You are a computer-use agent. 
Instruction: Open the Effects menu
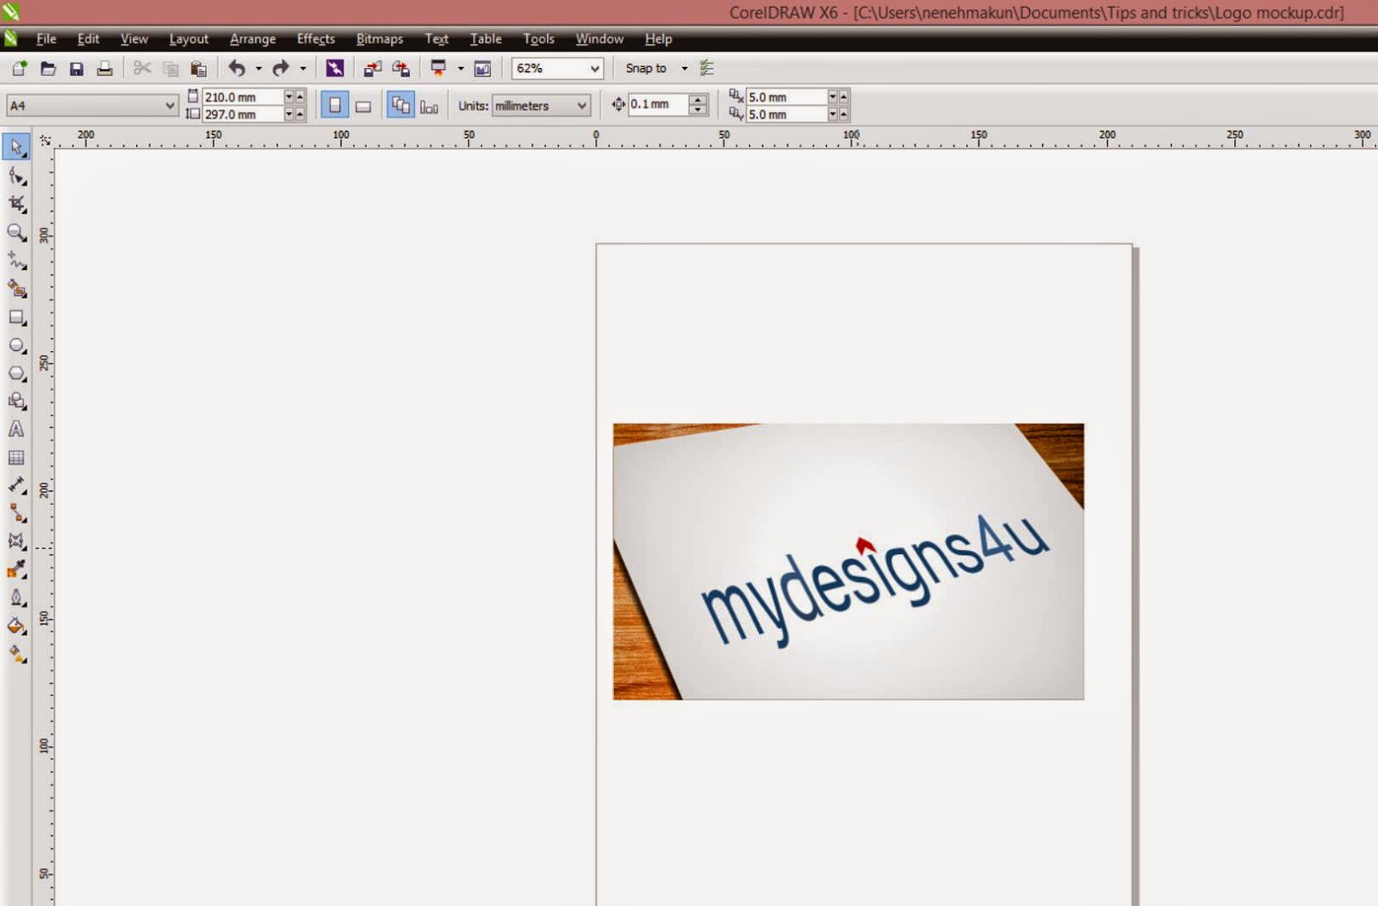[315, 39]
